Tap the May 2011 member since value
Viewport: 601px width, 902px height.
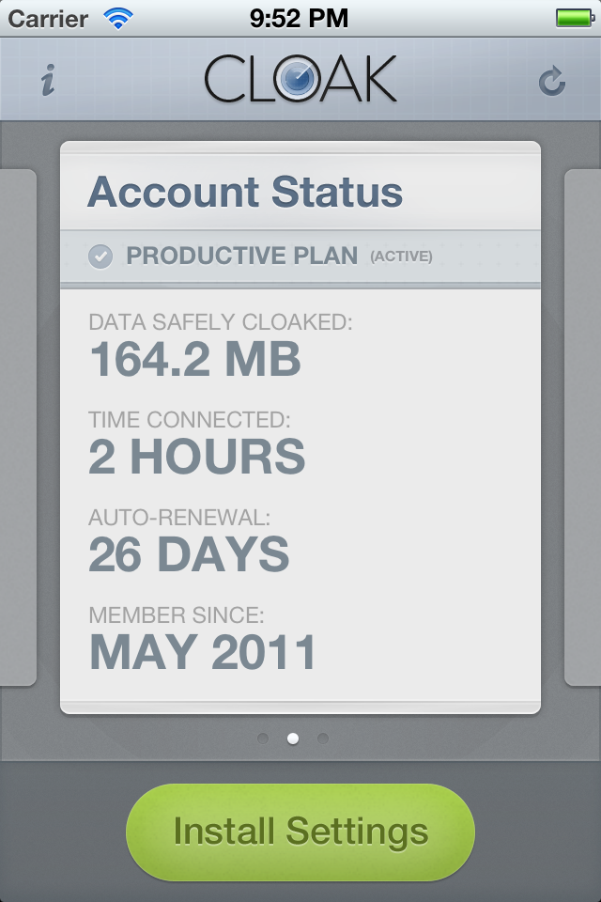[202, 652]
